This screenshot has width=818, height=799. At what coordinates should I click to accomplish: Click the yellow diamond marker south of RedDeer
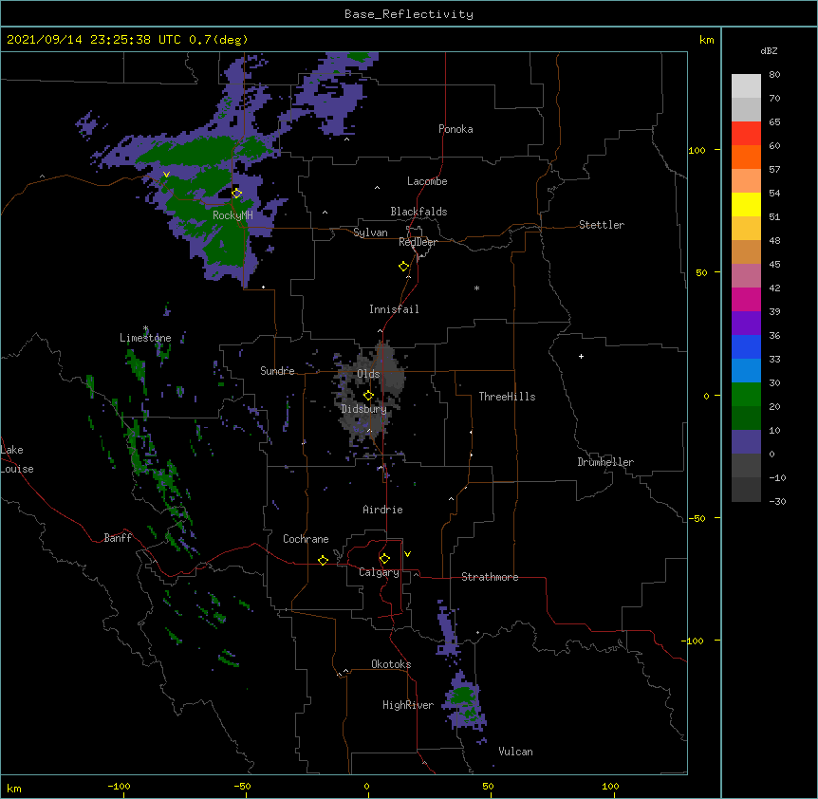click(403, 267)
